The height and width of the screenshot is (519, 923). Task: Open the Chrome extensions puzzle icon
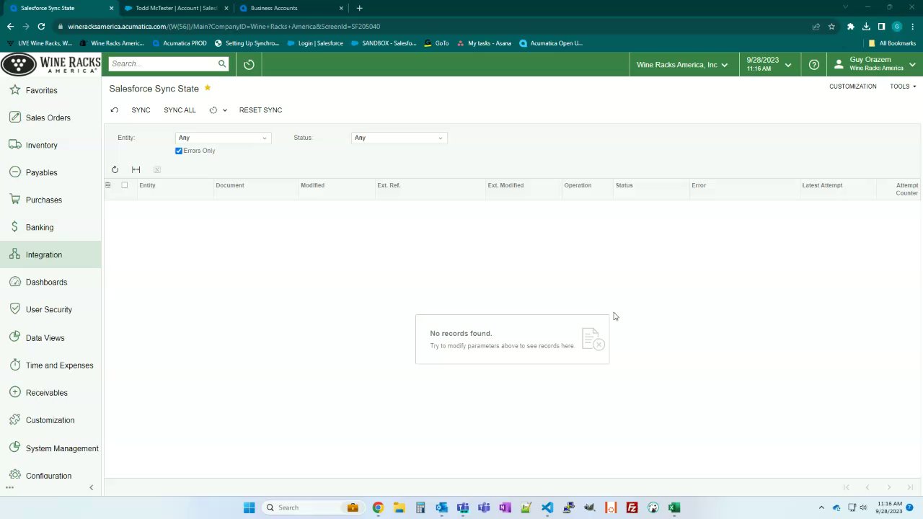click(851, 27)
